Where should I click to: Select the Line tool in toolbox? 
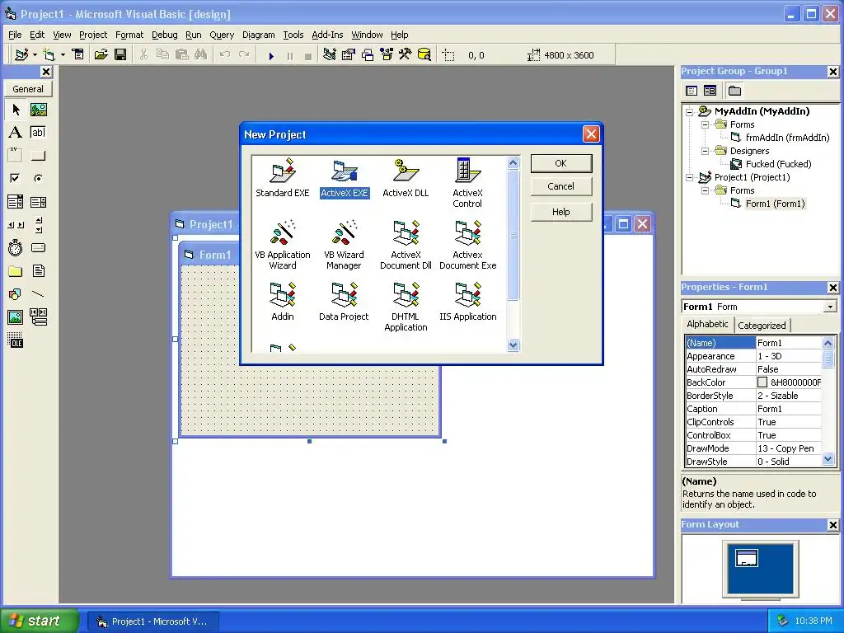click(x=38, y=294)
